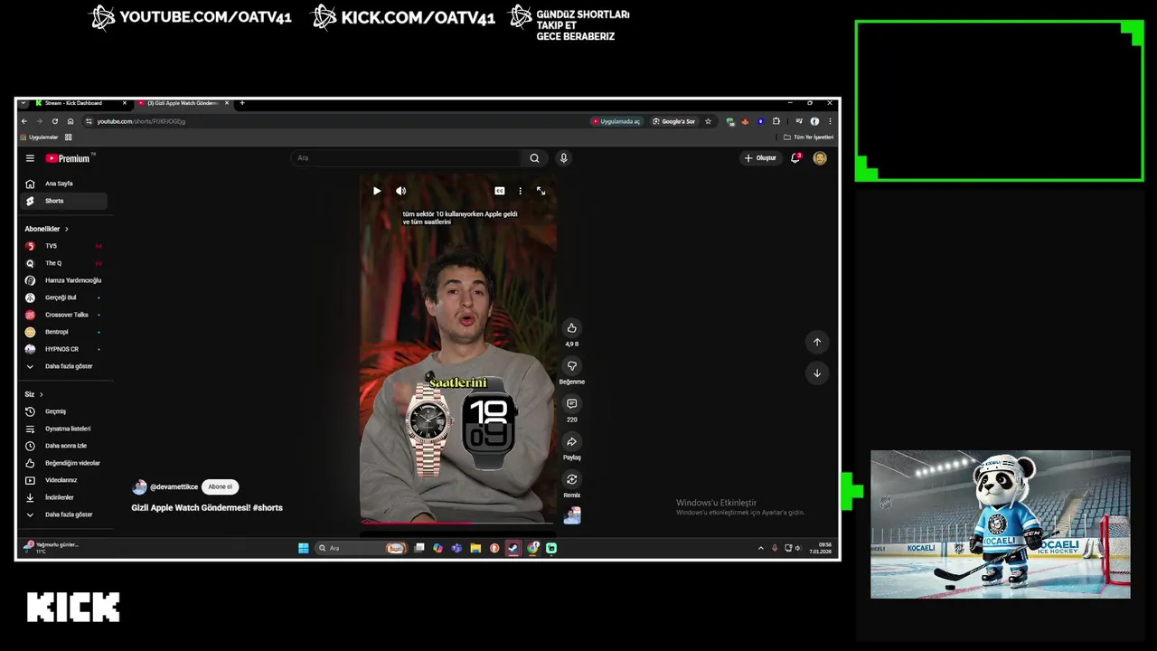The image size is (1157, 651).
Task: Open the Hamza Yardımcıoğlu channel
Action: 63,280
